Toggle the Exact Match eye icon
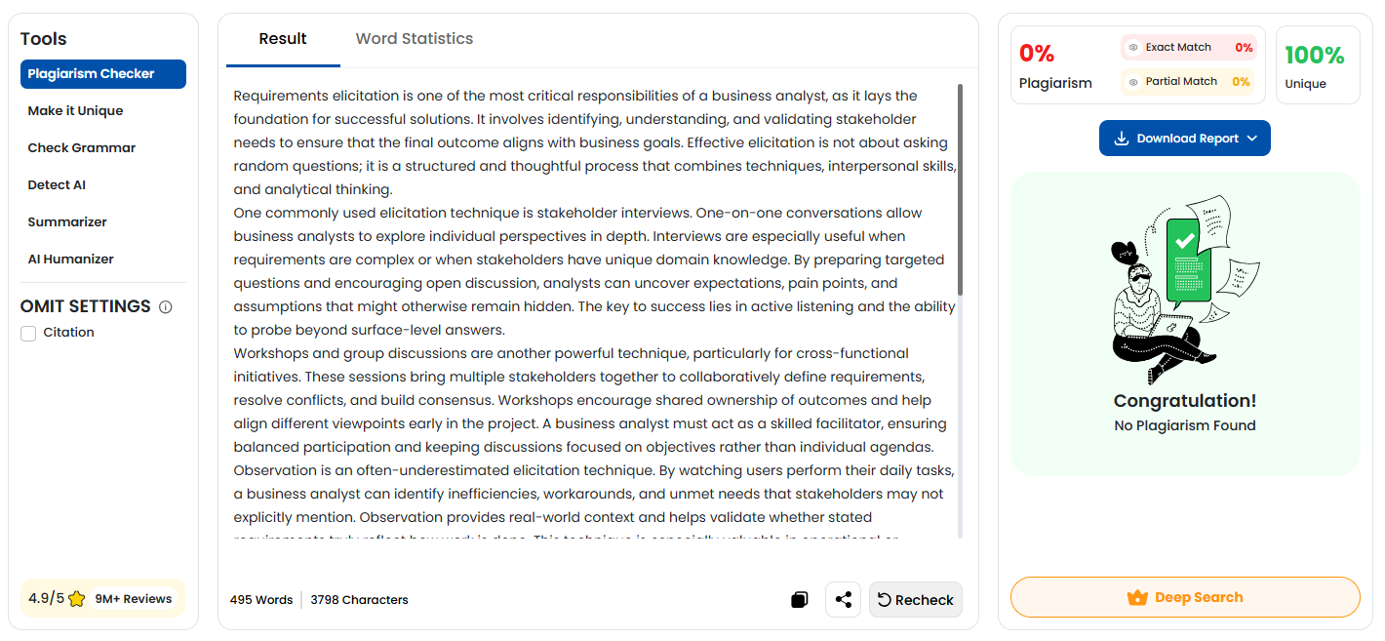Image resolution: width=1385 pixels, height=641 pixels. pos(1133,48)
